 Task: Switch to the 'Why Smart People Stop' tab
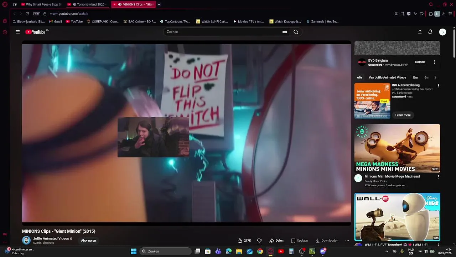(41, 5)
